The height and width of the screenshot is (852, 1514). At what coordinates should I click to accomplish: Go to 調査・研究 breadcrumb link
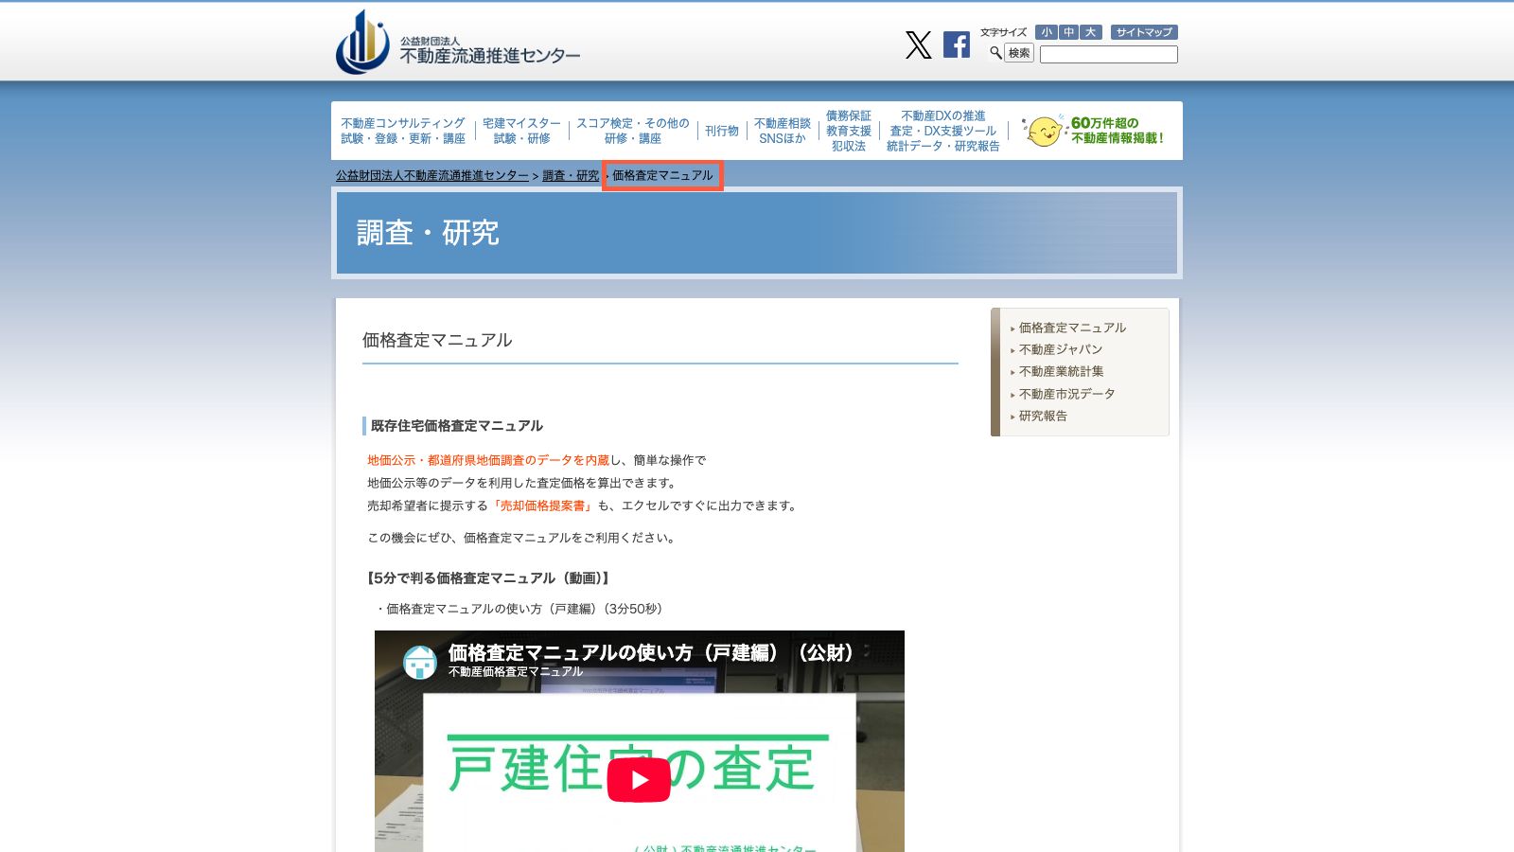(x=571, y=176)
